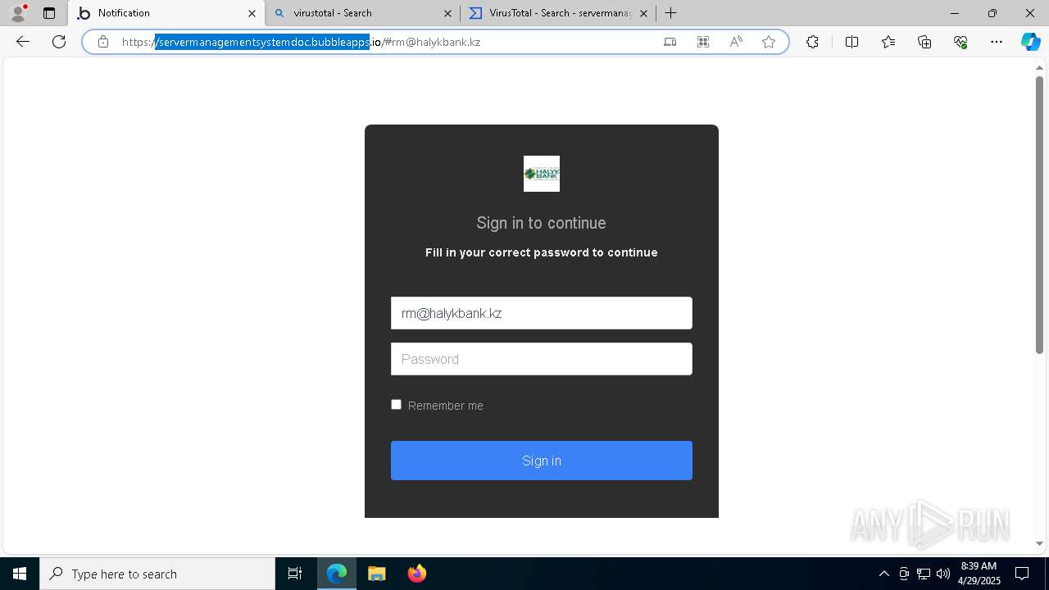
Task: Open Microsoft Edge from the taskbar
Action: pyautogui.click(x=337, y=574)
